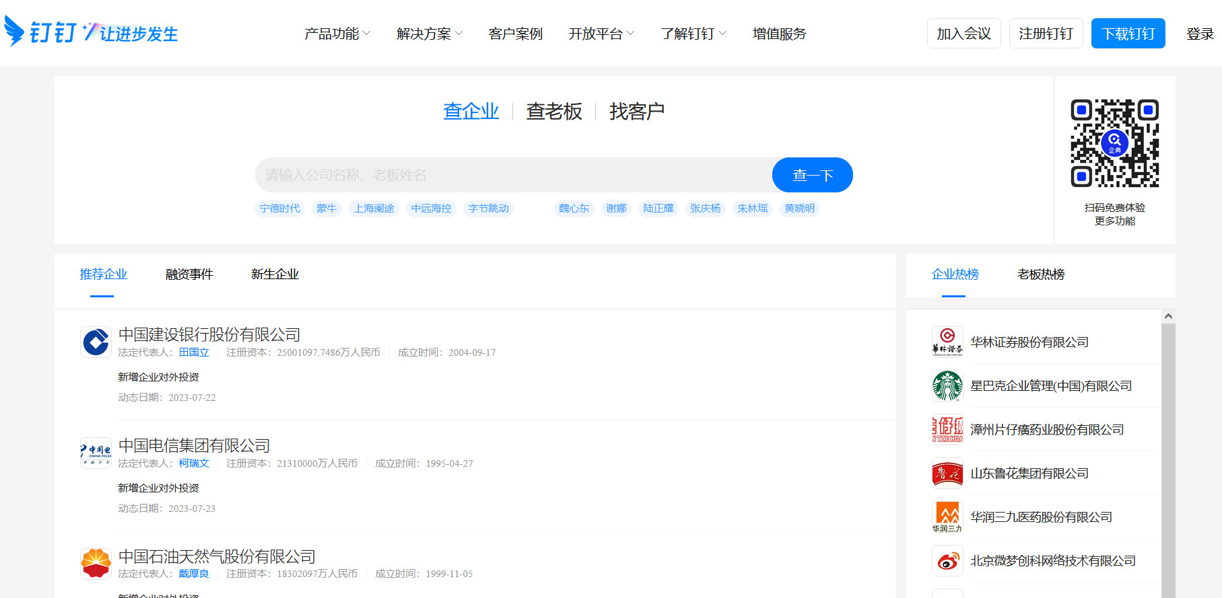Click legal representative 柯瑞文 link
Image resolution: width=1222 pixels, height=598 pixels.
point(194,463)
